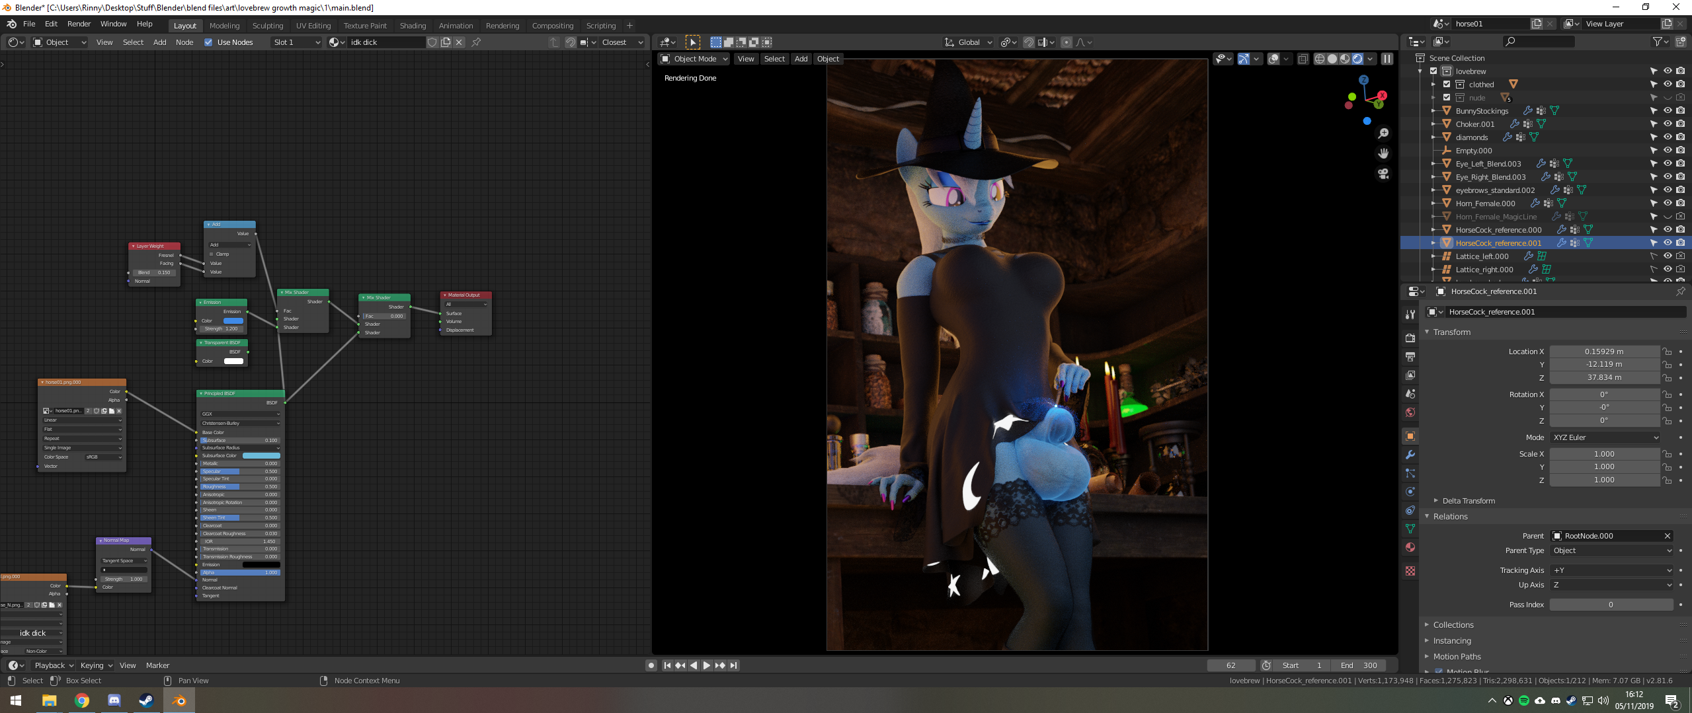Click the Roughness slider in Principled BSDF

(x=239, y=487)
